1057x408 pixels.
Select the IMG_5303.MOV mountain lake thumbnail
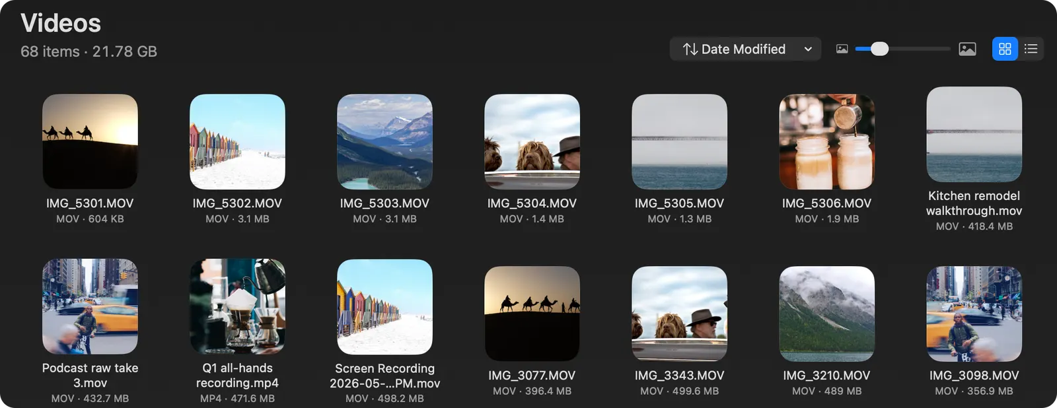coord(384,141)
